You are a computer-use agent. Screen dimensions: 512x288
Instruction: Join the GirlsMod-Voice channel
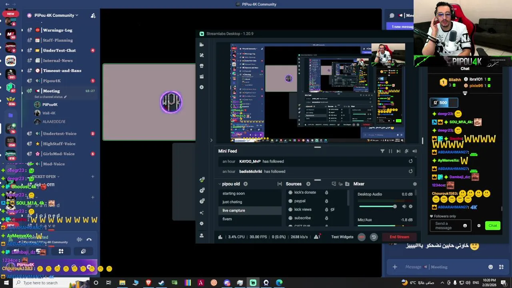pos(59,154)
